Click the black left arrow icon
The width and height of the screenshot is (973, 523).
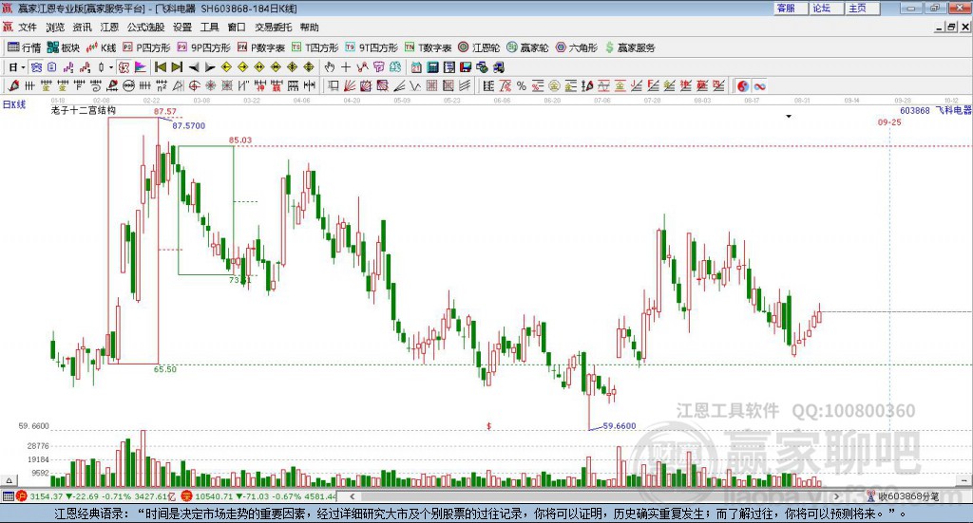tap(194, 67)
